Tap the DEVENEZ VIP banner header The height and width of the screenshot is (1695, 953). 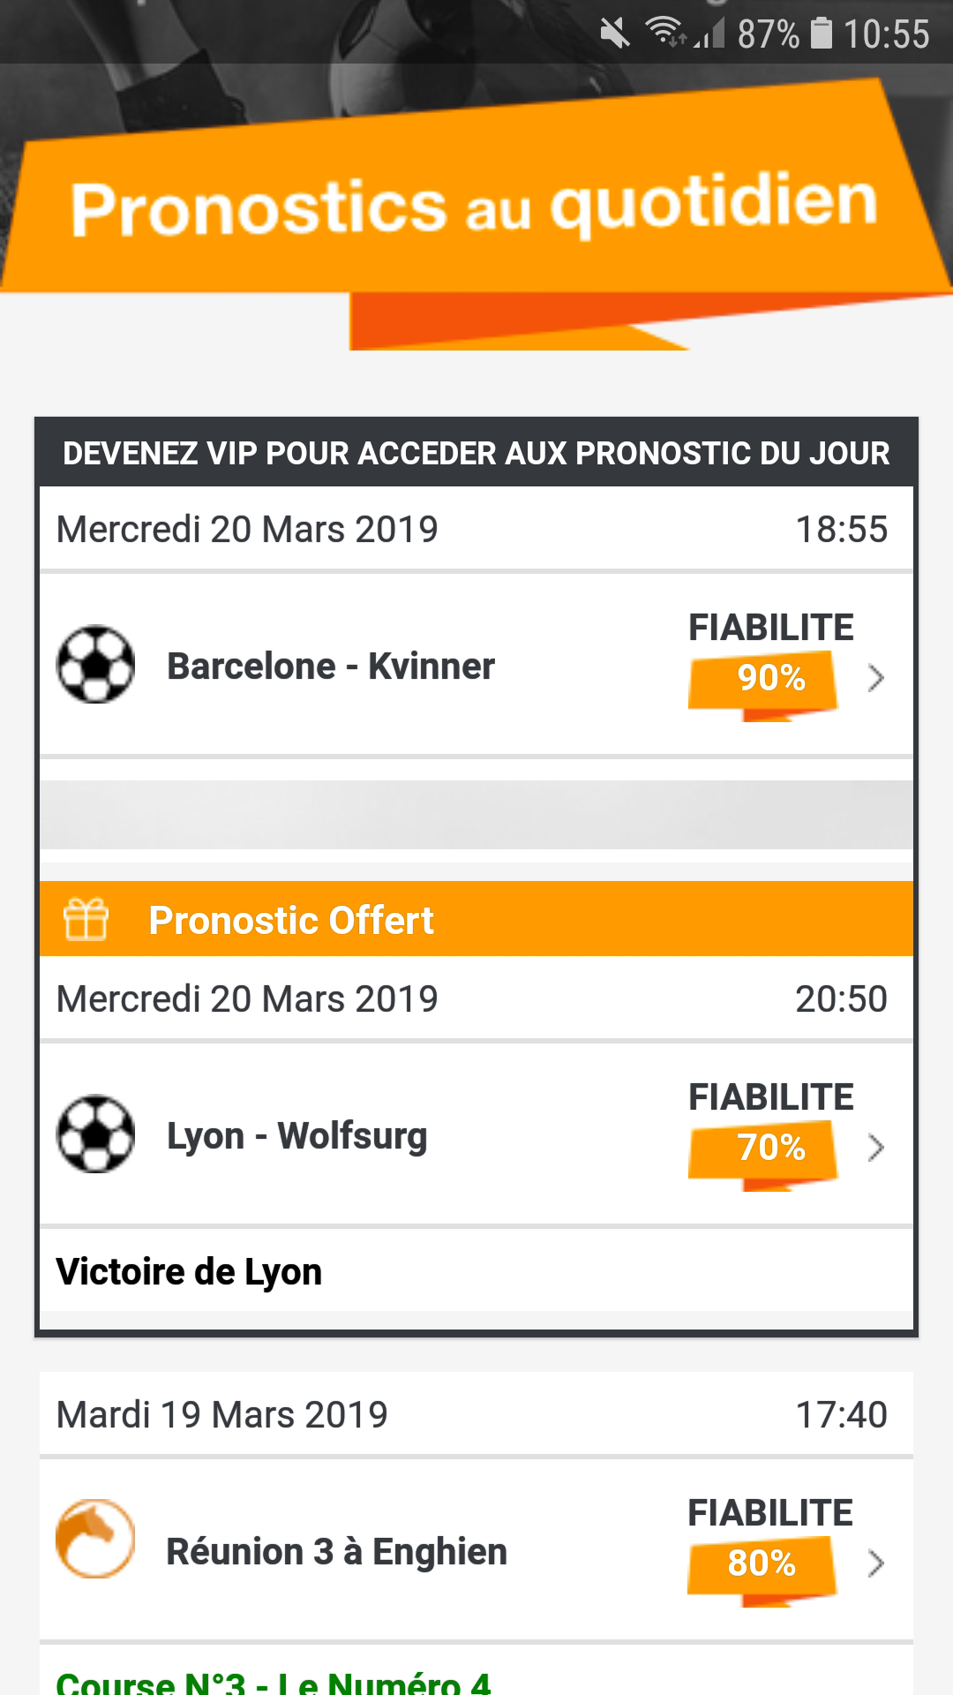click(476, 453)
